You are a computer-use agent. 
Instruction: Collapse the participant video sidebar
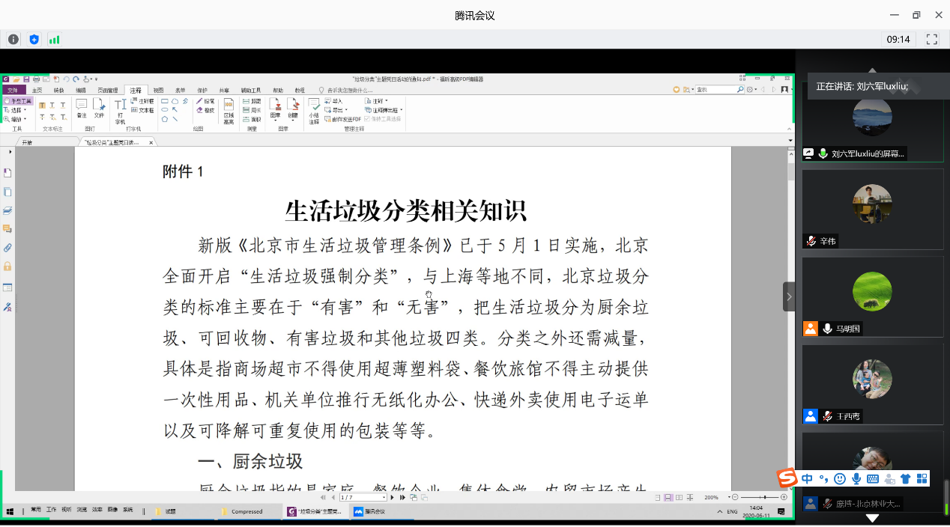789,296
